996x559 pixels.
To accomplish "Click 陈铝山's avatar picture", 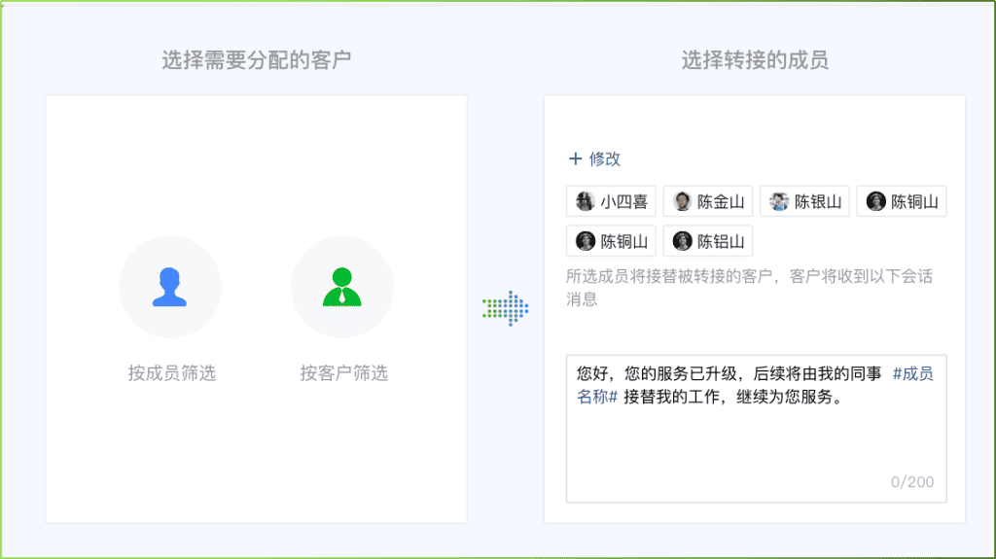I will point(682,241).
